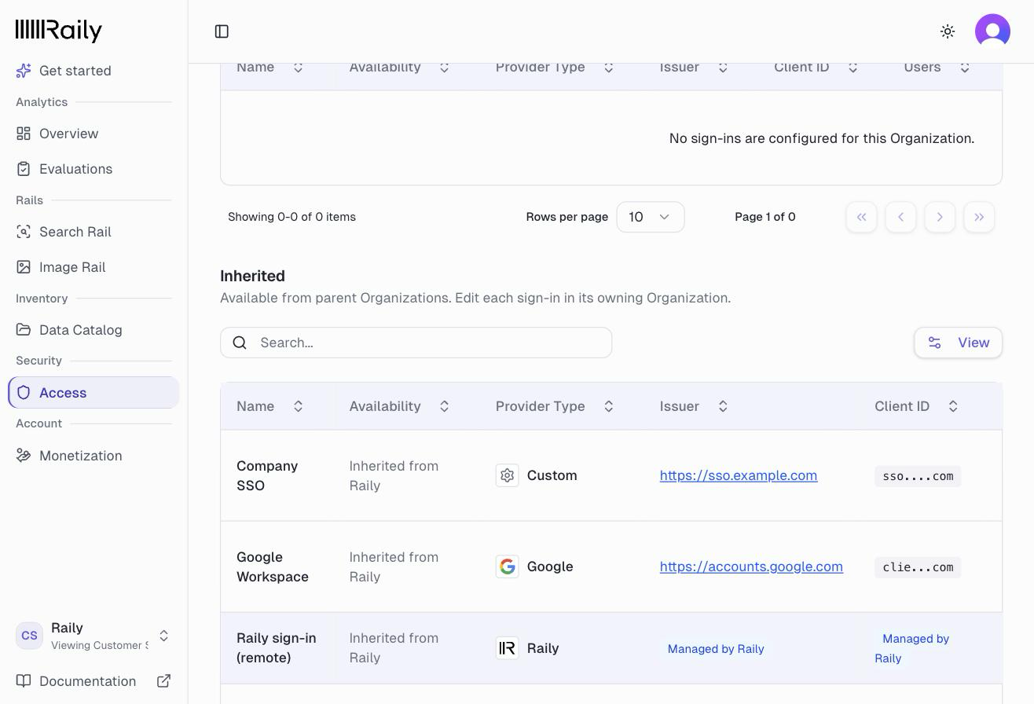Sort Inherited table by Availability
The image size is (1034, 704).
400,406
